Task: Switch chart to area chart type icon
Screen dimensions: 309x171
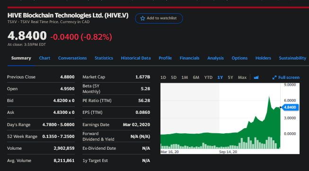Action: coord(256,77)
